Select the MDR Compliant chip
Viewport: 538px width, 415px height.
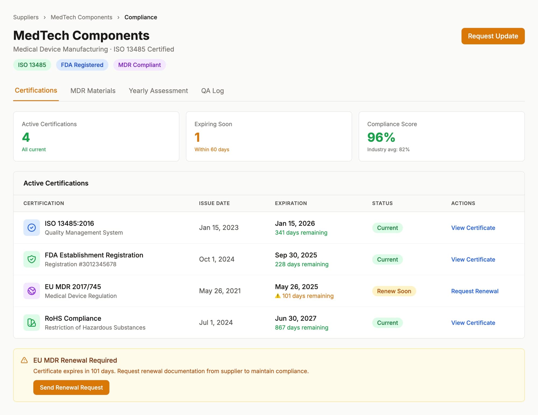(139, 65)
